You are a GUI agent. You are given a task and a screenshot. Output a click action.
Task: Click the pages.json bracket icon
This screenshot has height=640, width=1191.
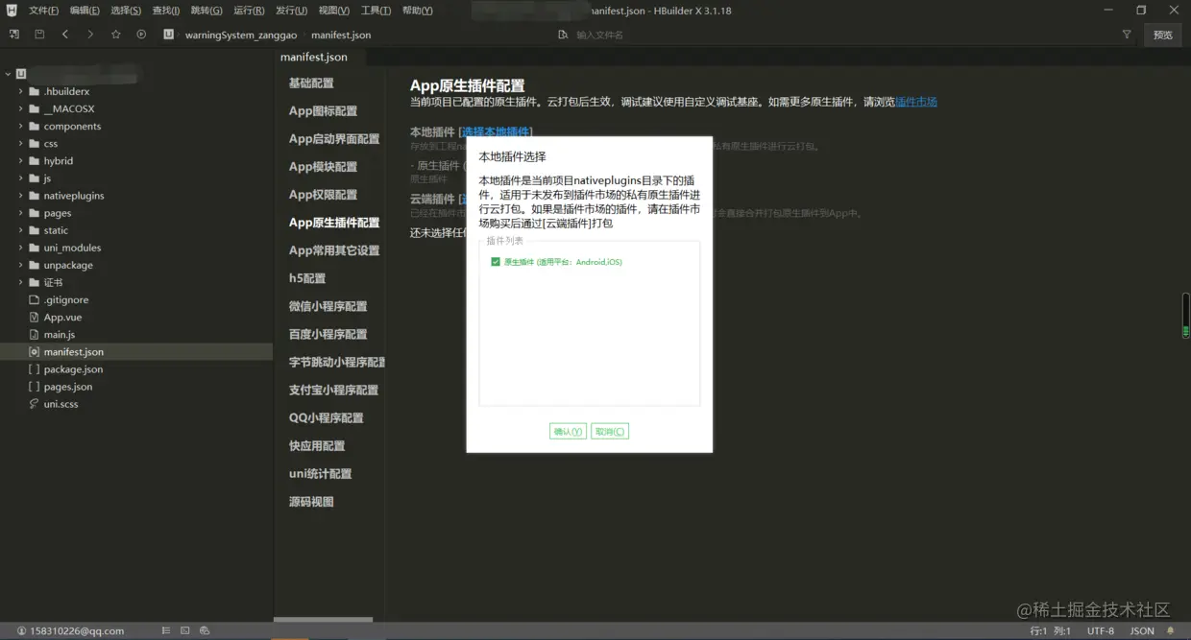click(x=35, y=387)
